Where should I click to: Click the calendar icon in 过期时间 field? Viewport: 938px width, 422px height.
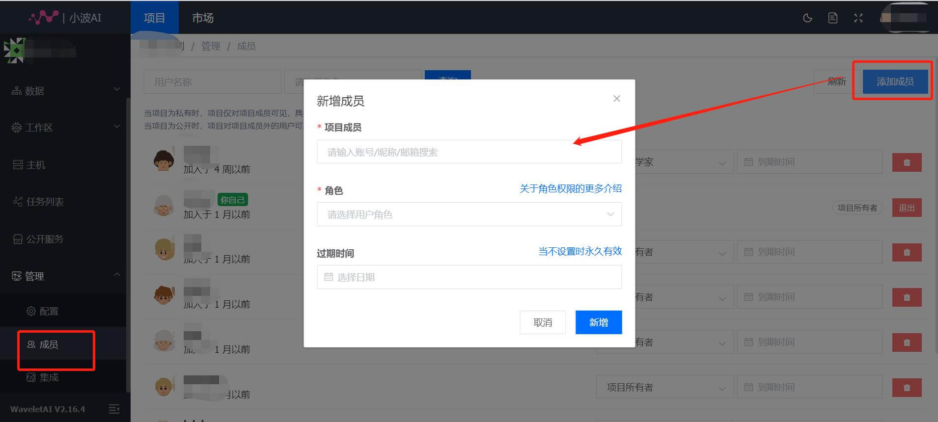[x=329, y=277]
